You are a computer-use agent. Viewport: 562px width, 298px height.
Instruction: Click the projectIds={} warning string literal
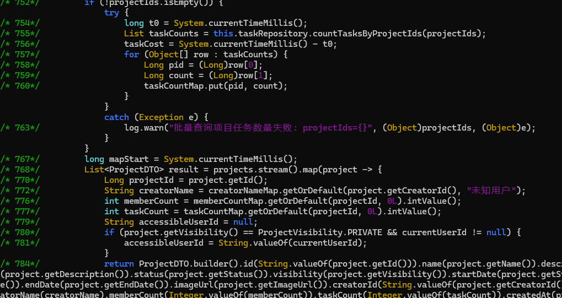[x=269, y=128]
